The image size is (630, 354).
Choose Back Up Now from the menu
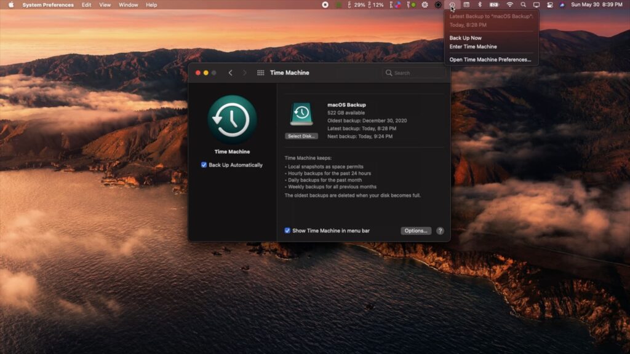click(465, 37)
